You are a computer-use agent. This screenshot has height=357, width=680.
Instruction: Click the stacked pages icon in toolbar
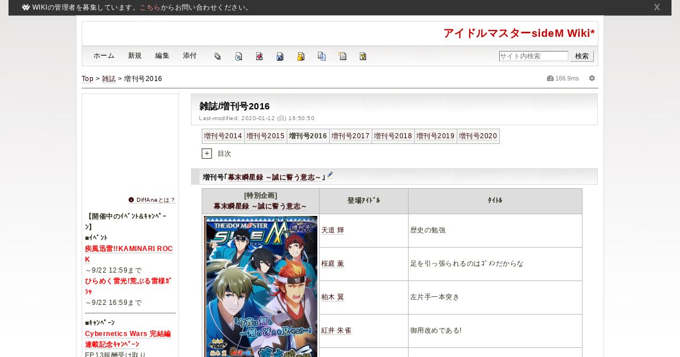pyautogui.click(x=218, y=56)
